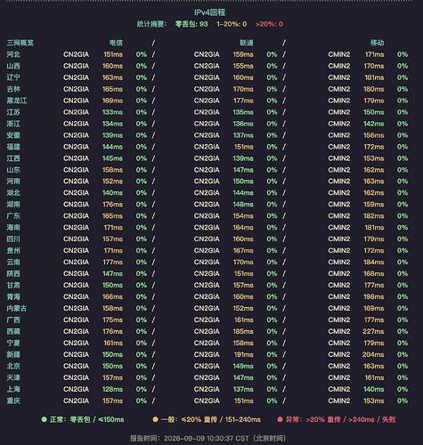Click the '一般: ≤20% 重传 / 151-240ms' legend text
This screenshot has height=445, width=423.
tap(211, 419)
